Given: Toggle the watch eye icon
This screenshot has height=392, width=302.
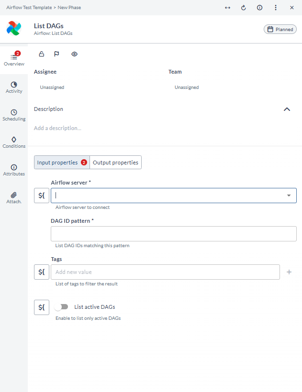Looking at the screenshot, I should [x=74, y=54].
